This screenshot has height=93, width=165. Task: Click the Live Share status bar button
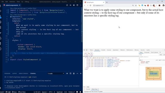(22, 92)
